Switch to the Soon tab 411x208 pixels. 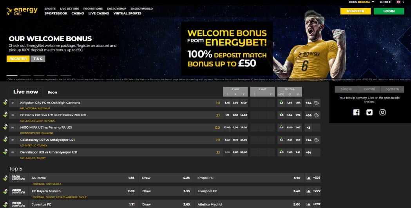tap(52, 93)
